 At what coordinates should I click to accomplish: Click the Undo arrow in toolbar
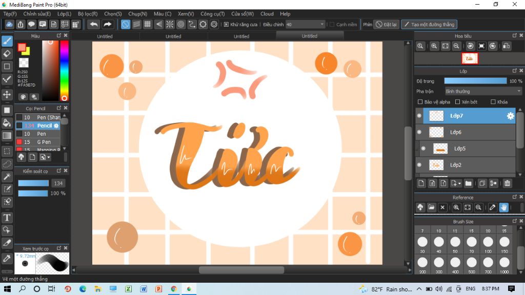(x=94, y=25)
